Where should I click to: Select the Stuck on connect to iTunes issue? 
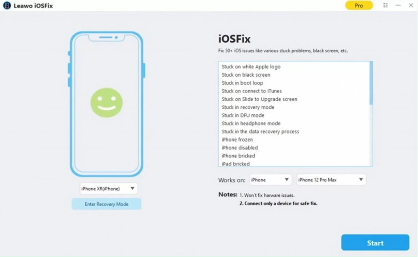point(251,91)
